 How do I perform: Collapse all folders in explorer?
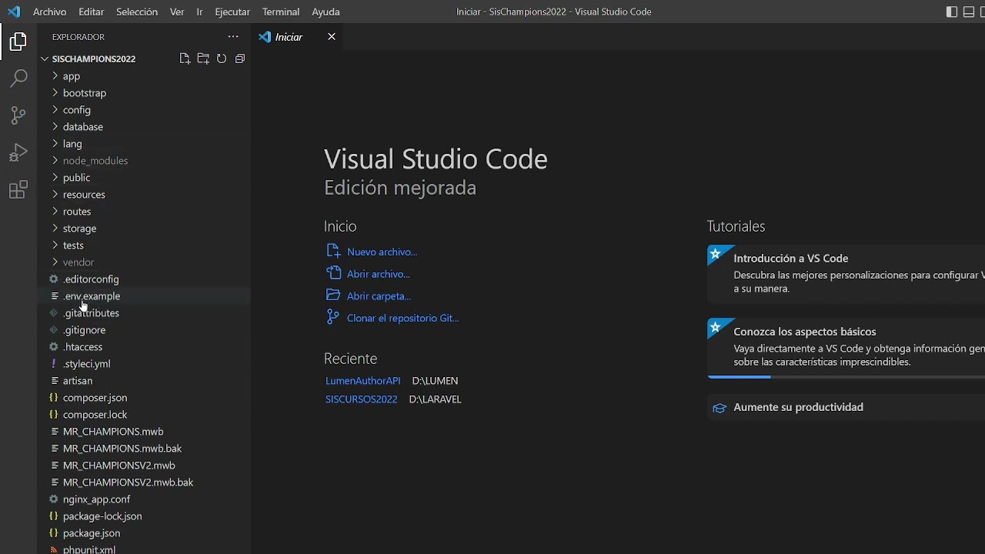click(240, 58)
